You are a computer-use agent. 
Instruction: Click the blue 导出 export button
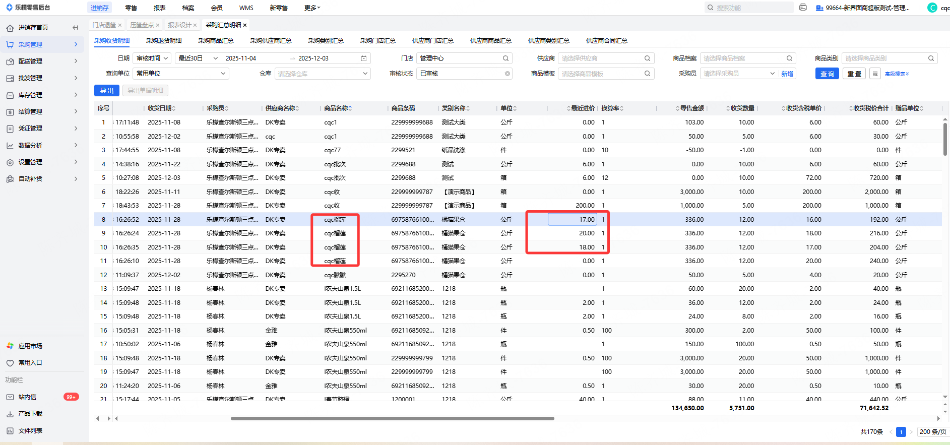click(x=107, y=90)
